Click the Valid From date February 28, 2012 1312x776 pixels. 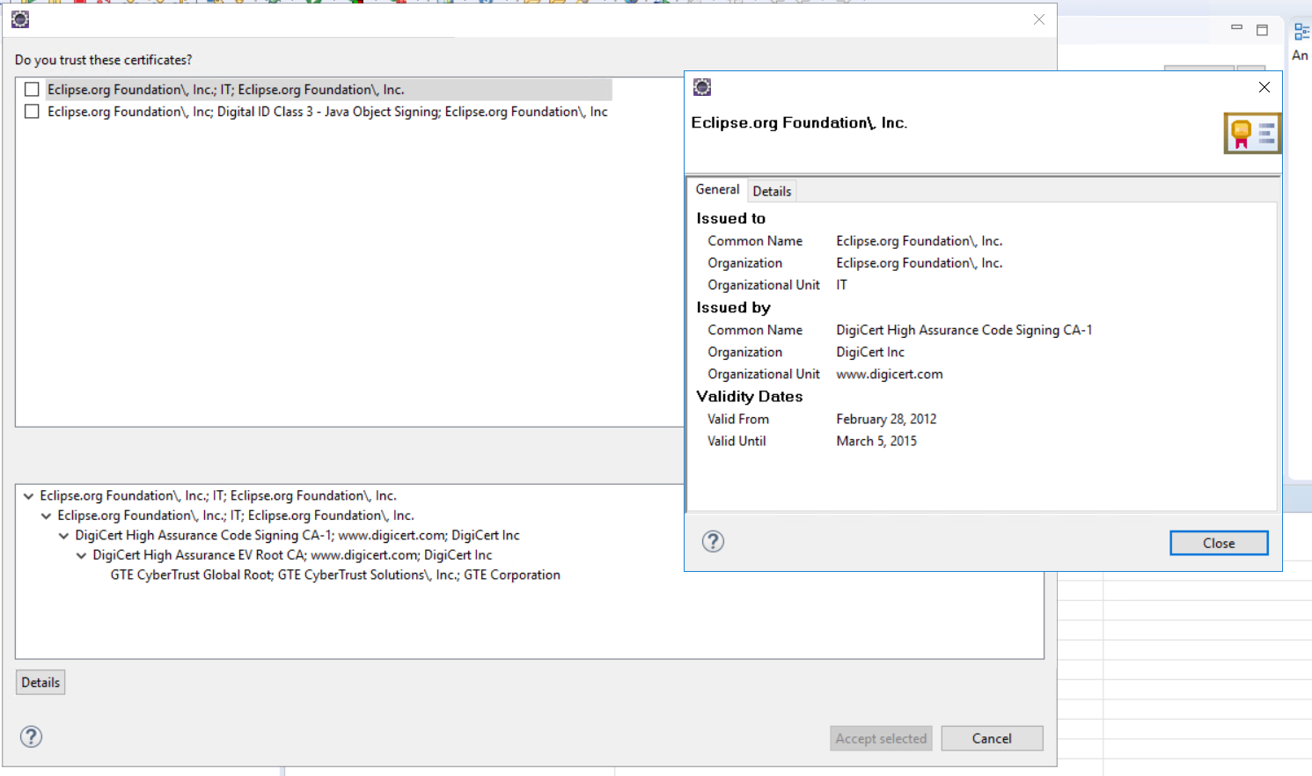click(x=886, y=419)
